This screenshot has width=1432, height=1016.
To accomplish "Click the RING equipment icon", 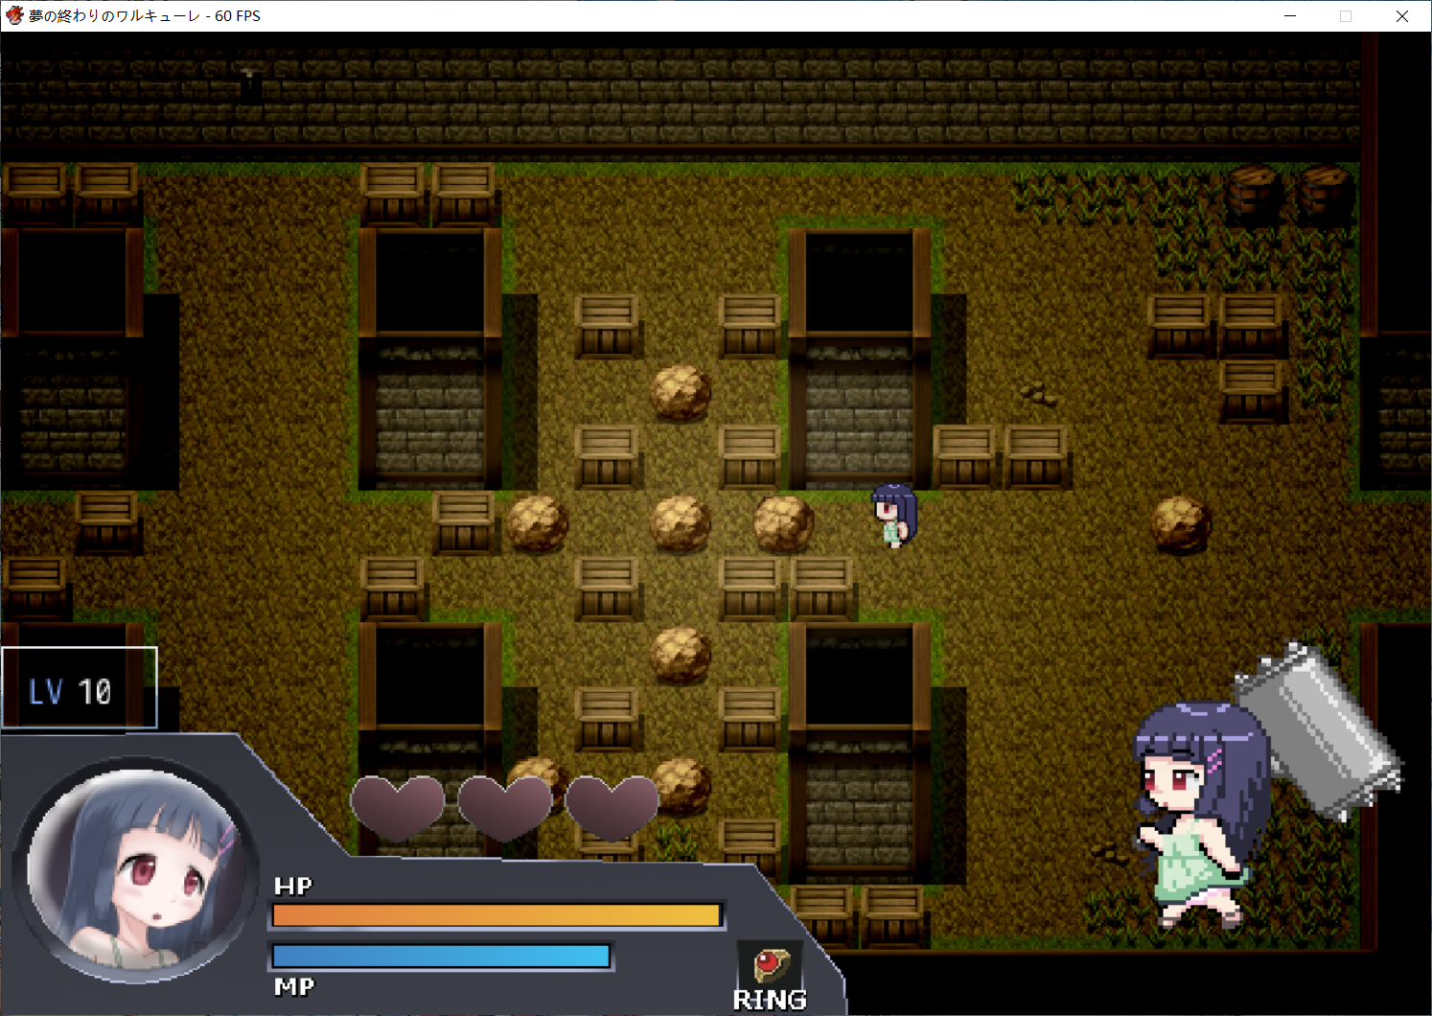I will (x=771, y=964).
